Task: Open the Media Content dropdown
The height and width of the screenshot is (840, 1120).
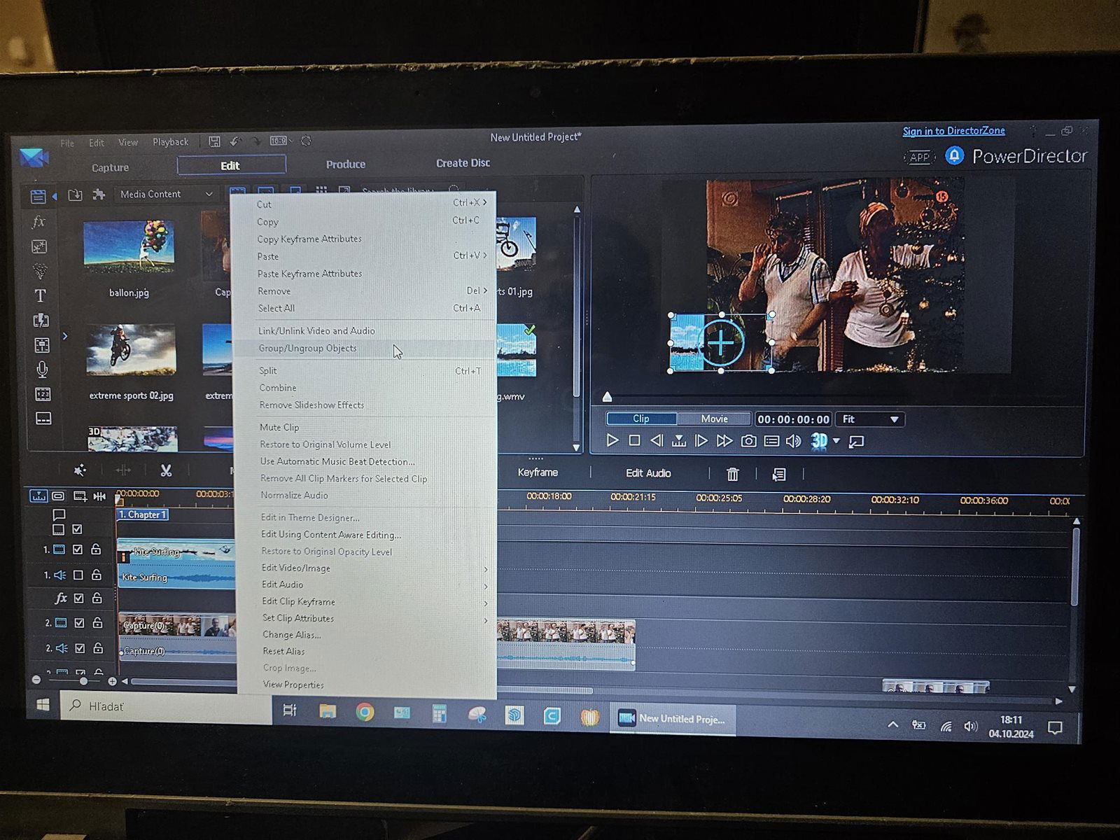Action: [165, 194]
